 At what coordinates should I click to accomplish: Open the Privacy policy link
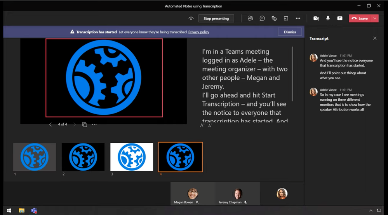coord(199,32)
